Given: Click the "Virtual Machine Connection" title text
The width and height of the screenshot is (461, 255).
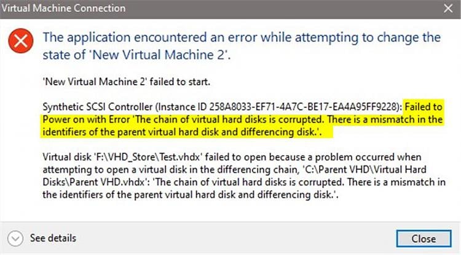Looking at the screenshot, I should (63, 8).
